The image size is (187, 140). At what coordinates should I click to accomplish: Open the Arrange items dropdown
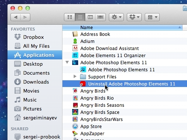point(152,17)
